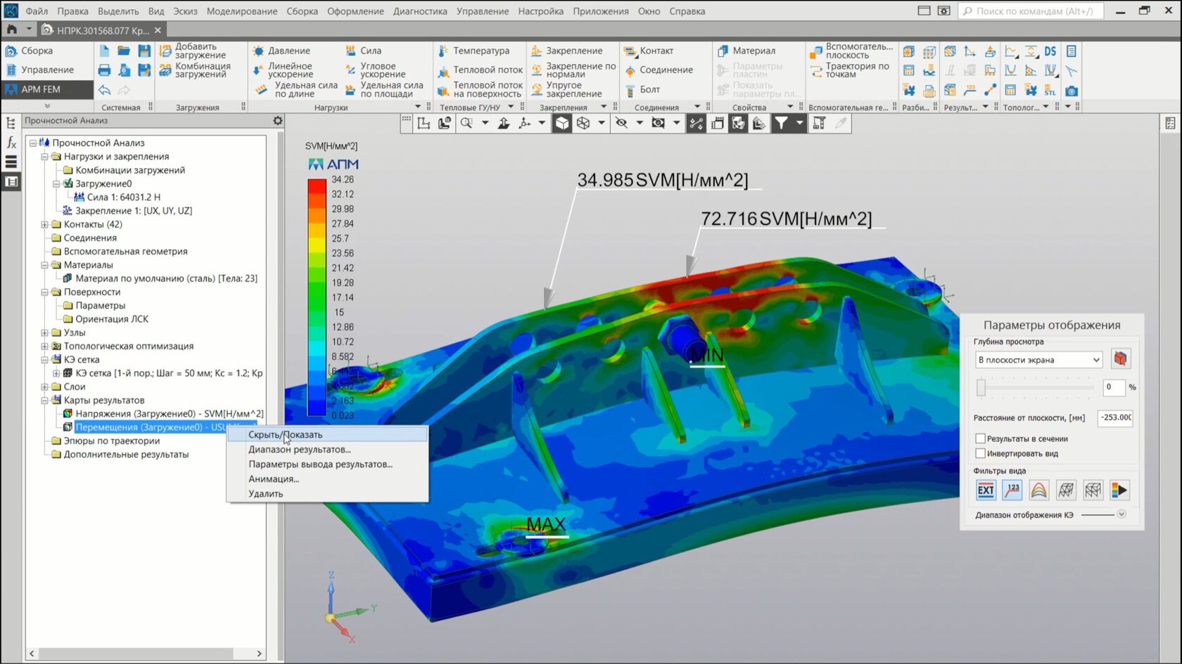This screenshot has height=664, width=1182.
Task: Switch to the АРМ FEM tab
Action: (47, 89)
